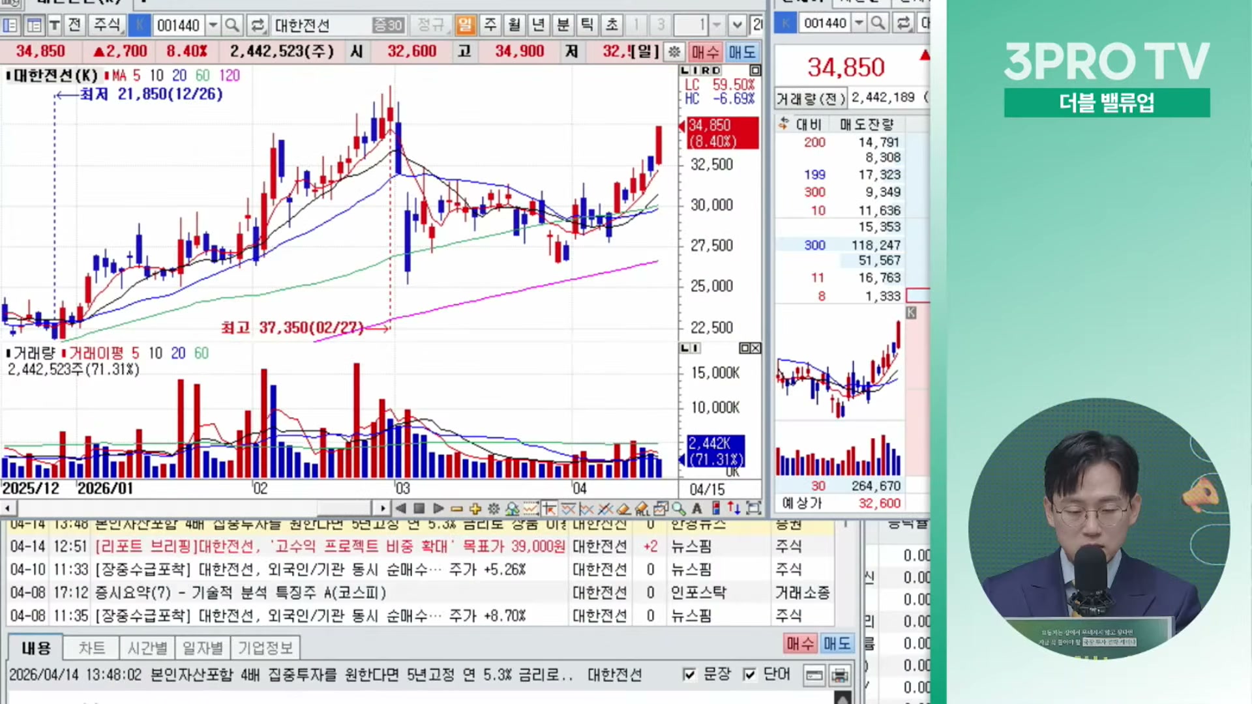Click the print icon in news bar
Screen dimensions: 1252x704
pyautogui.click(x=840, y=675)
